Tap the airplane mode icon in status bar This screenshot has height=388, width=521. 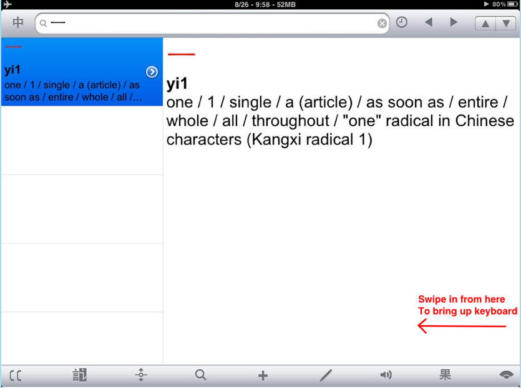point(7,4)
